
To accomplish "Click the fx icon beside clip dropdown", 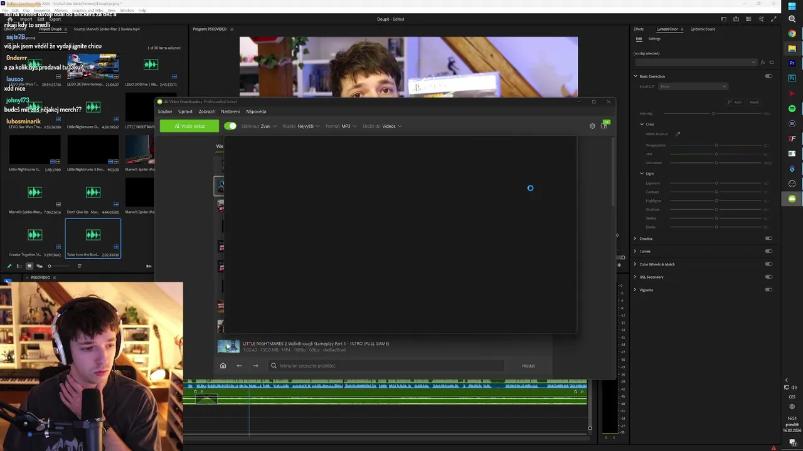I will pos(763,63).
